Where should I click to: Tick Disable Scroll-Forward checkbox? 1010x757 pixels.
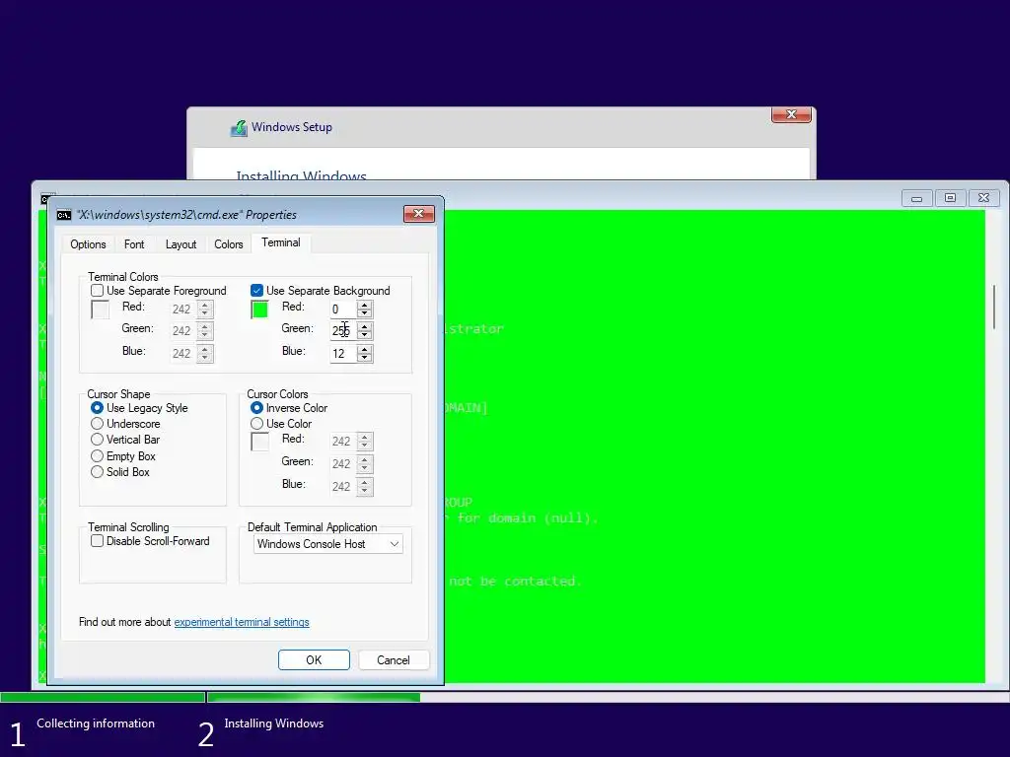98,541
